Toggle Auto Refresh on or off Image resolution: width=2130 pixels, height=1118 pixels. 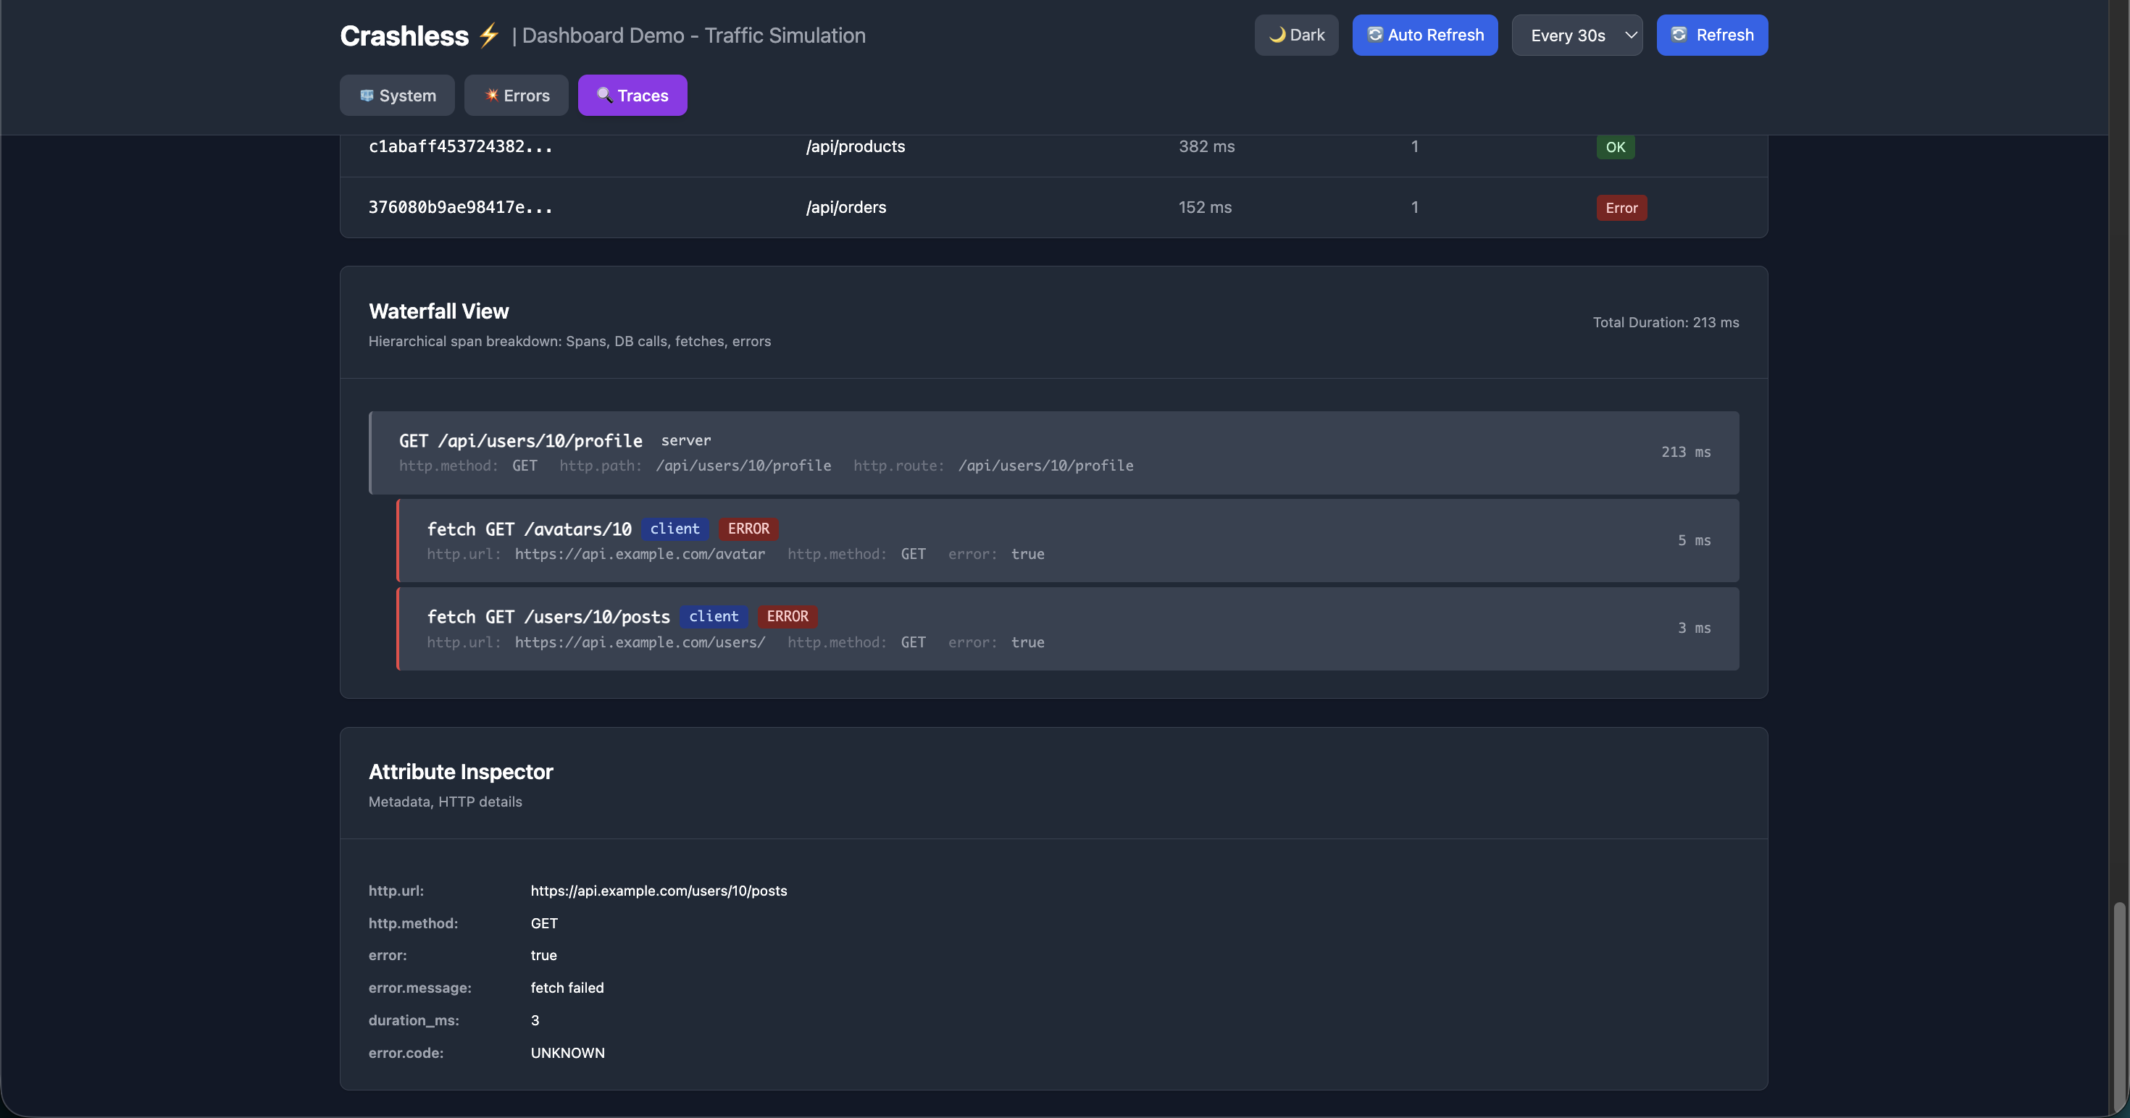pyautogui.click(x=1424, y=35)
